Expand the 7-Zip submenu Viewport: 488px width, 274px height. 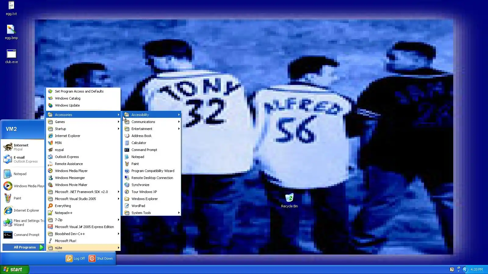83,220
